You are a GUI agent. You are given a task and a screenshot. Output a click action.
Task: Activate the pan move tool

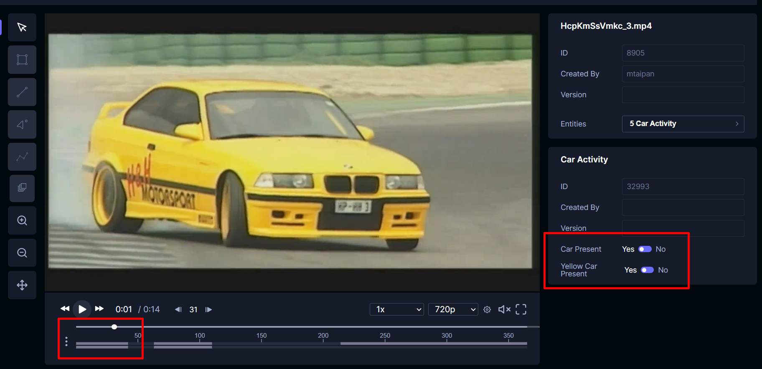tap(22, 285)
